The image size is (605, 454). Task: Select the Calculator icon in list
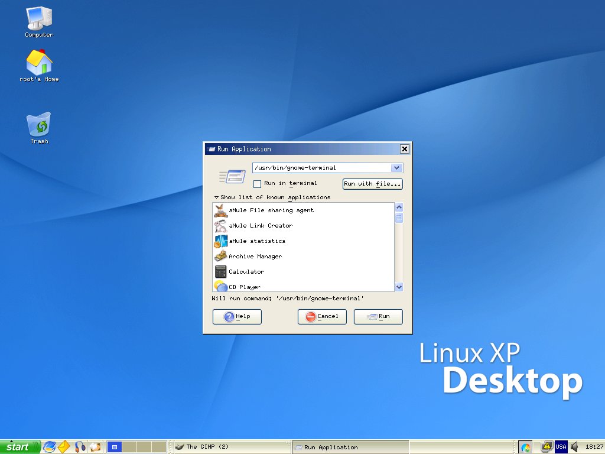pyautogui.click(x=220, y=272)
